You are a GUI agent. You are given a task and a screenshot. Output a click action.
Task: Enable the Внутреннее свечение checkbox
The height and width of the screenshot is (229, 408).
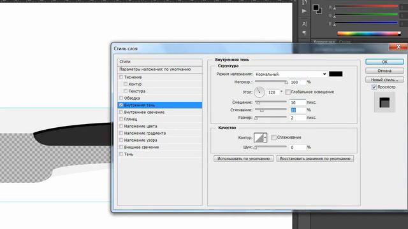point(121,112)
